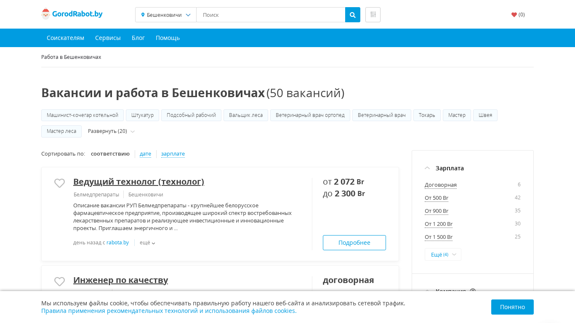Open the GorodRabot.by logo homepage
This screenshot has height=323, width=575.
[72, 14]
